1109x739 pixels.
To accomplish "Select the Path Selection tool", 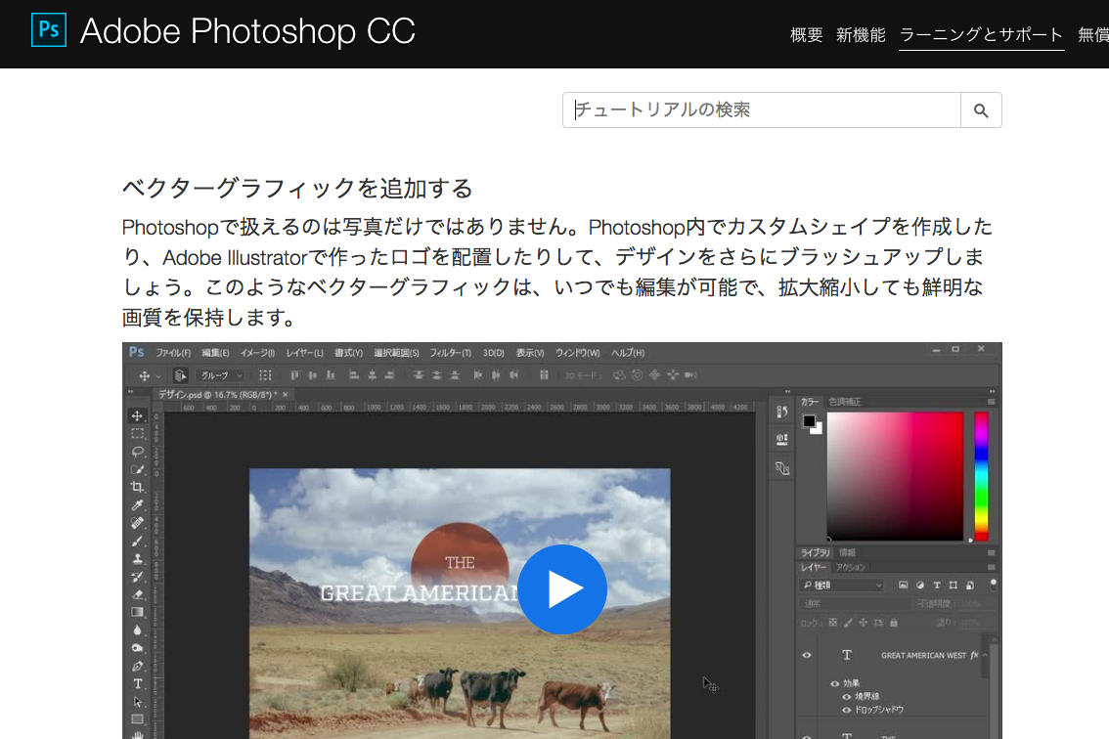I will pyautogui.click(x=137, y=702).
